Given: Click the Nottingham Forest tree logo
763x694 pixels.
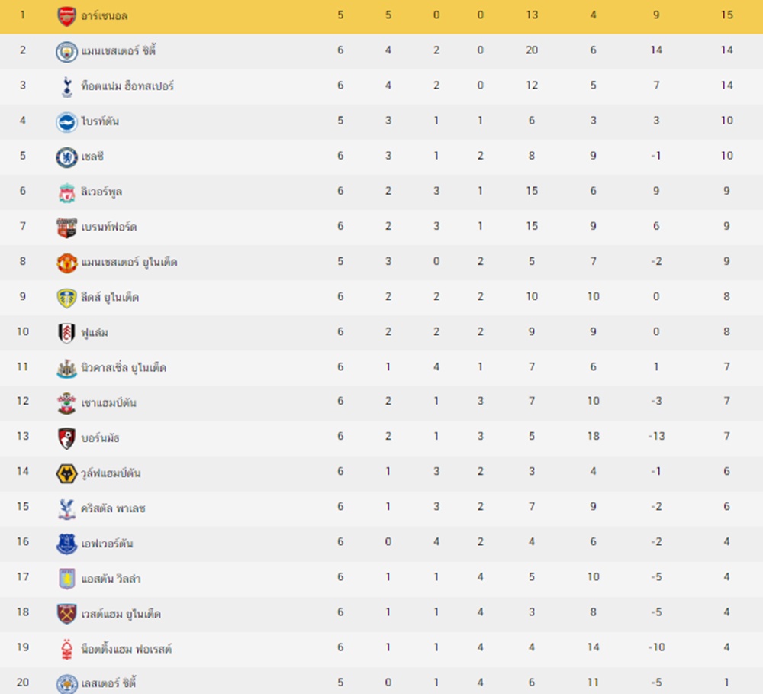Looking at the screenshot, I should [67, 649].
